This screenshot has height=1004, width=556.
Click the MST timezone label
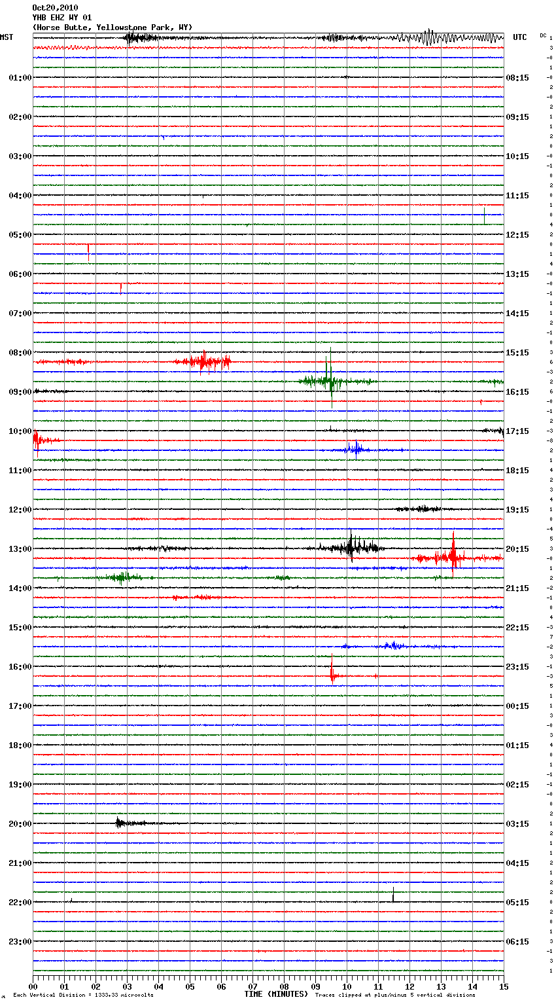7,37
